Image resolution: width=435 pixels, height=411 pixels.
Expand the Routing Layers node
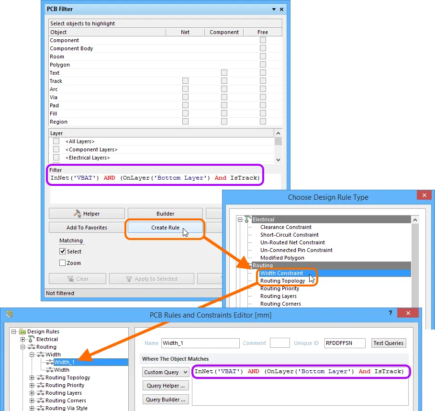tap(32, 393)
